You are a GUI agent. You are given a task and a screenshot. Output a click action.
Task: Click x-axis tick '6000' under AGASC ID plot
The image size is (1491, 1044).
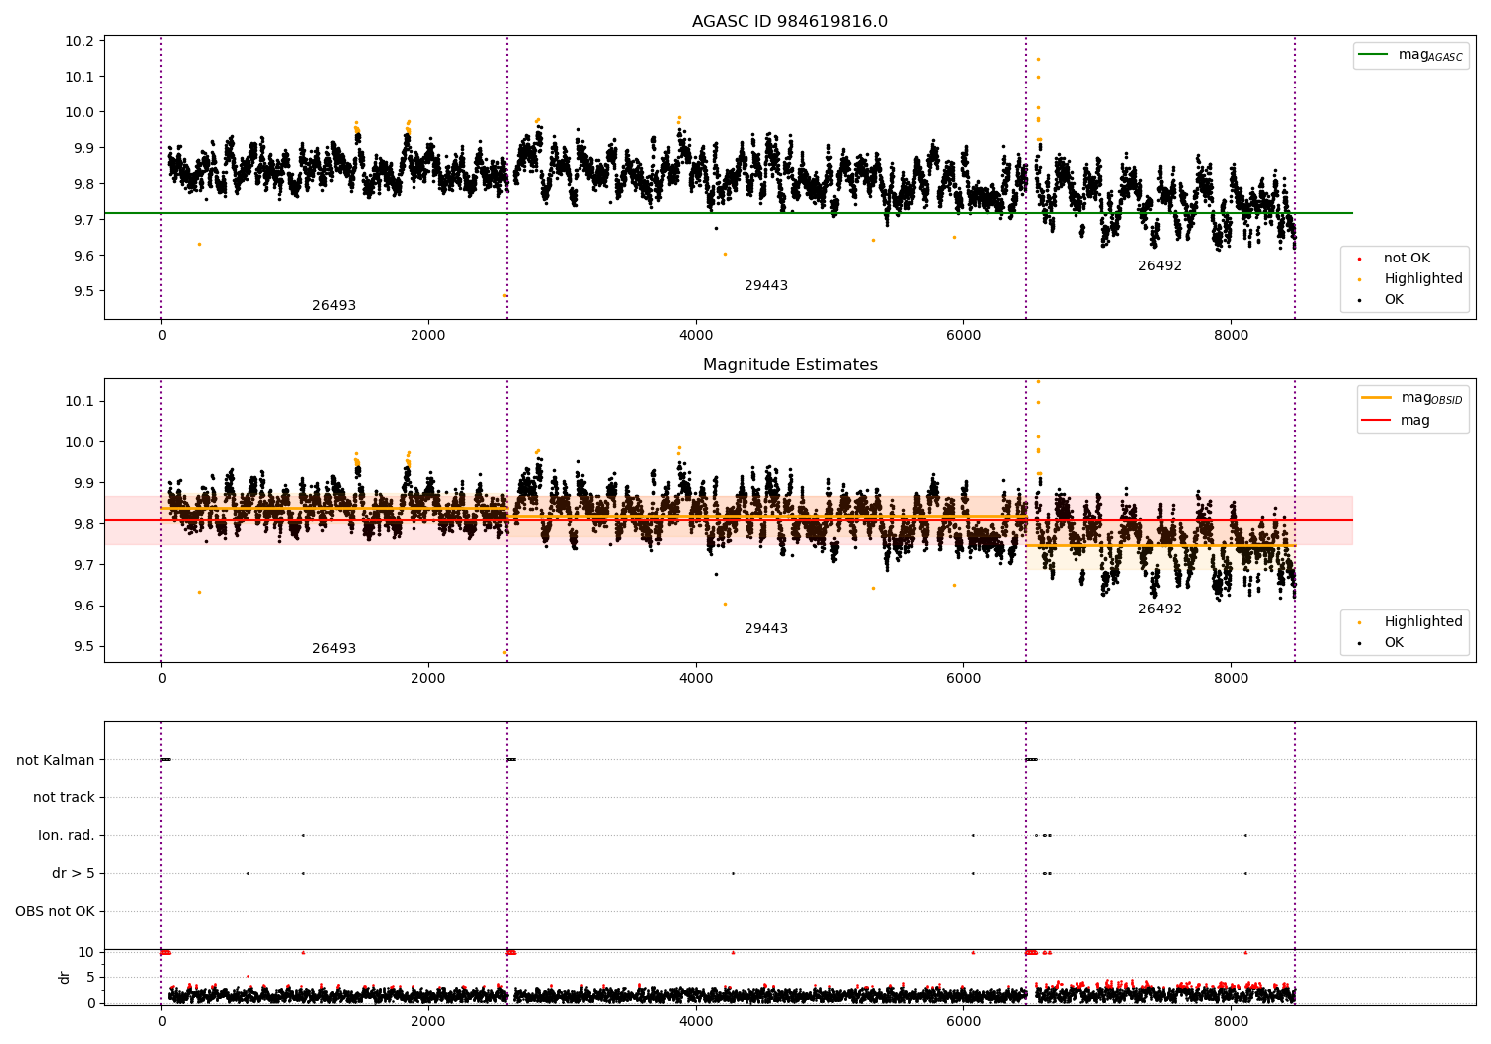pyautogui.click(x=963, y=336)
